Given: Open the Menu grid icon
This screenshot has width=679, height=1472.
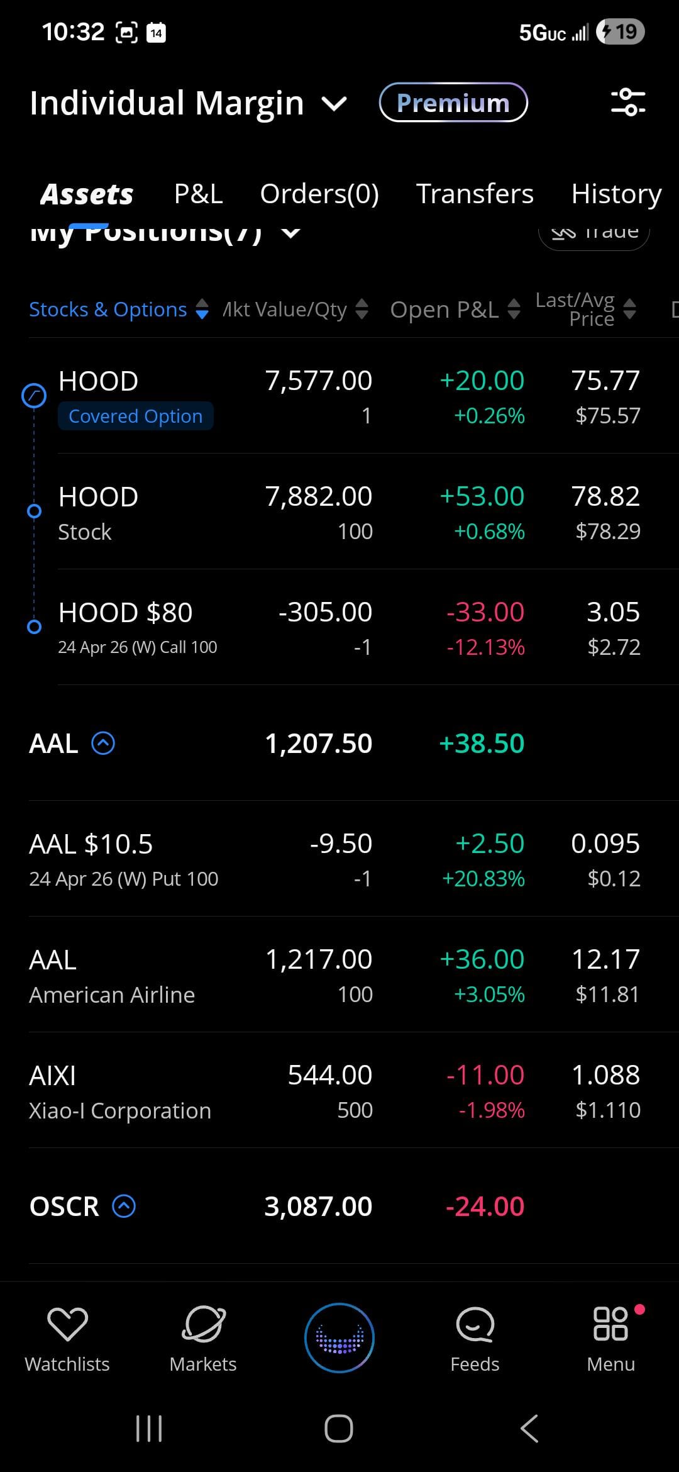Looking at the screenshot, I should 610,1323.
